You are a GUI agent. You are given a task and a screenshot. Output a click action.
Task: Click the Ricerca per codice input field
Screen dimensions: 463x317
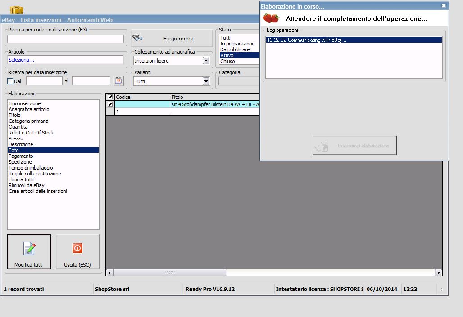[x=66, y=39]
